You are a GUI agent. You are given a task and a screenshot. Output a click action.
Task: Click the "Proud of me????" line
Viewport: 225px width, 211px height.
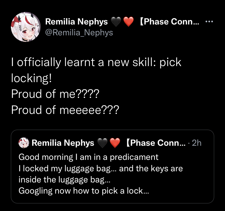[55, 94]
